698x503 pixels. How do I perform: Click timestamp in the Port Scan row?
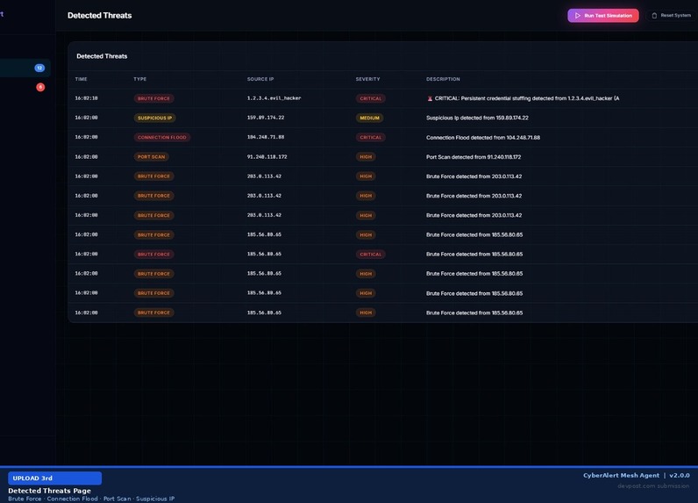86,157
